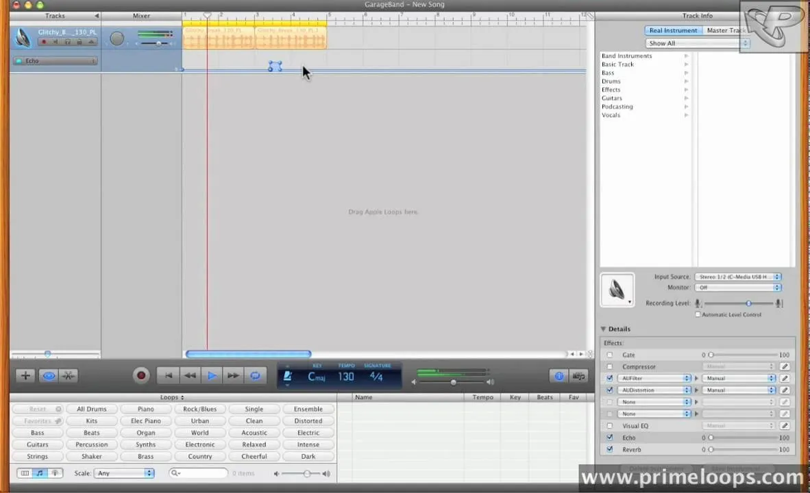The image size is (810, 493).
Task: Switch loop browser to musical button view
Action: pos(40,473)
